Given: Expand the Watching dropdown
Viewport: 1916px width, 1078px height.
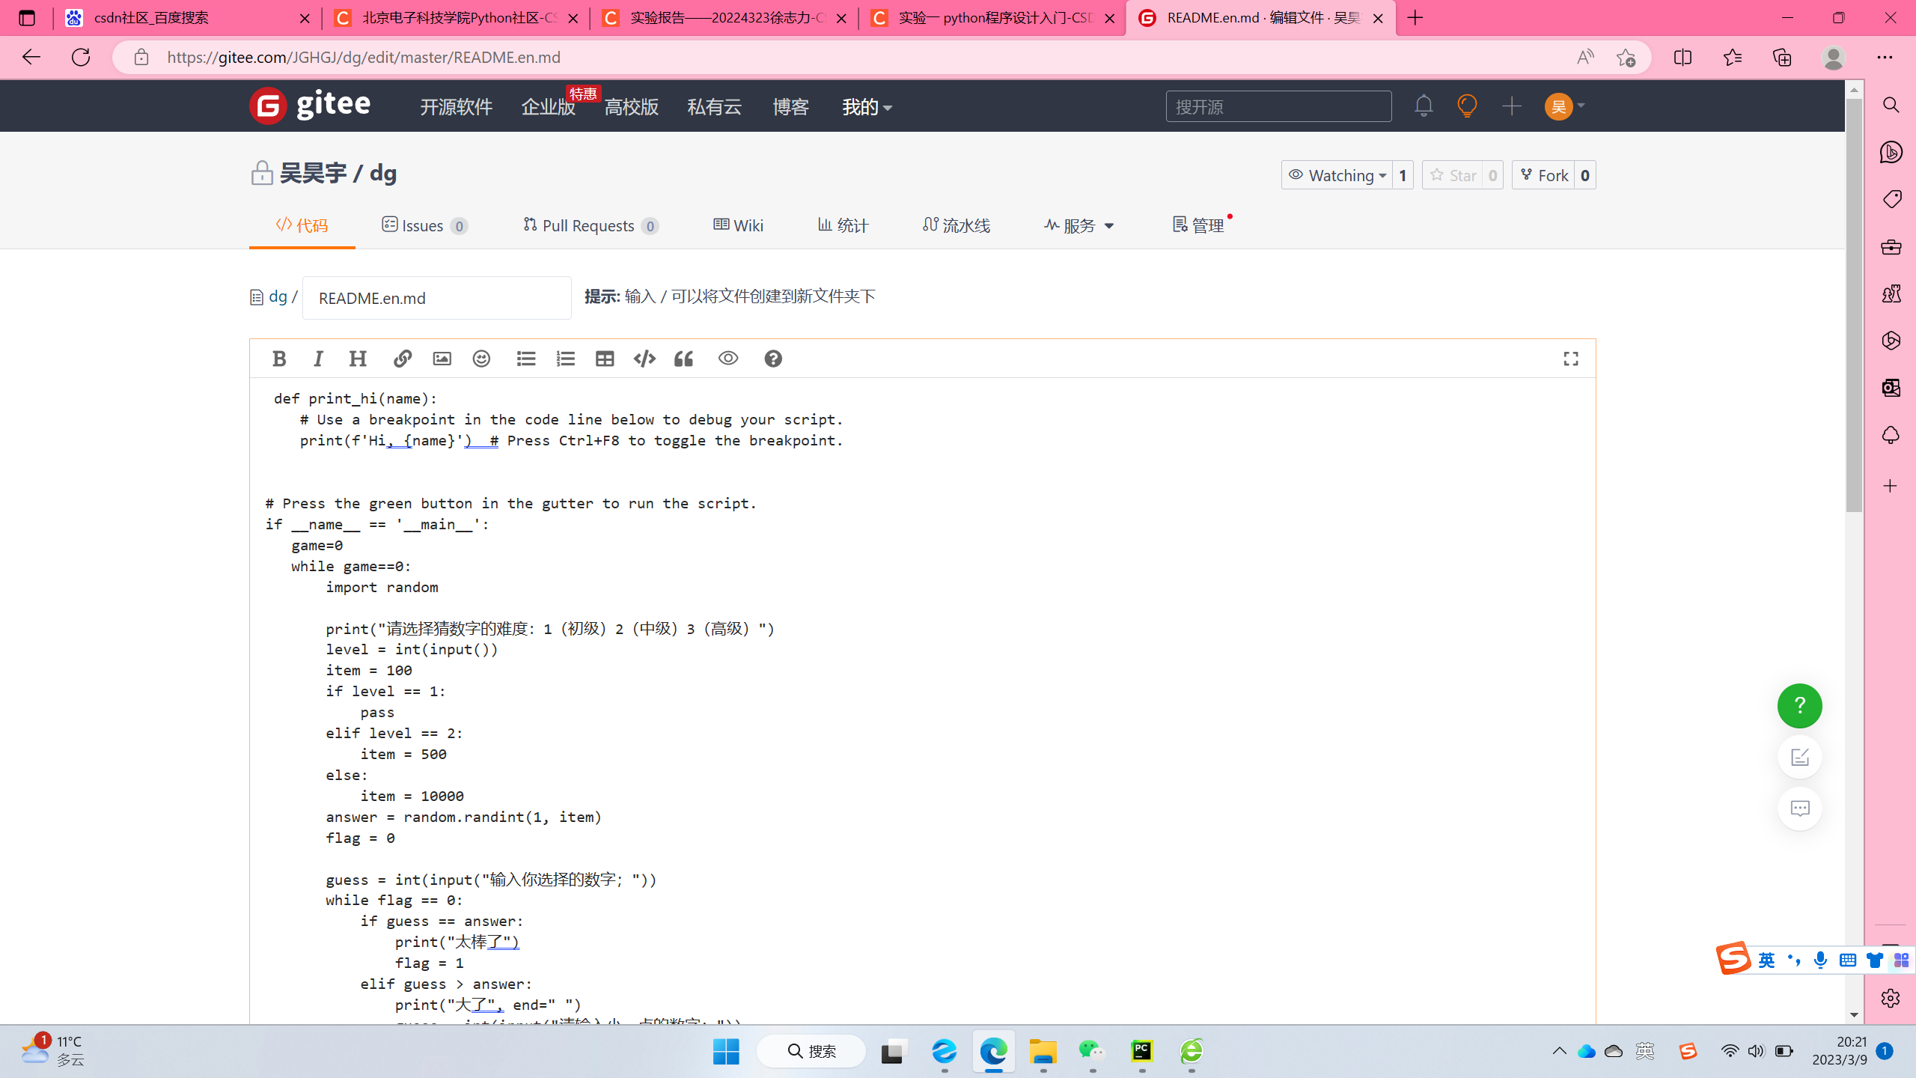Looking at the screenshot, I should point(1337,175).
